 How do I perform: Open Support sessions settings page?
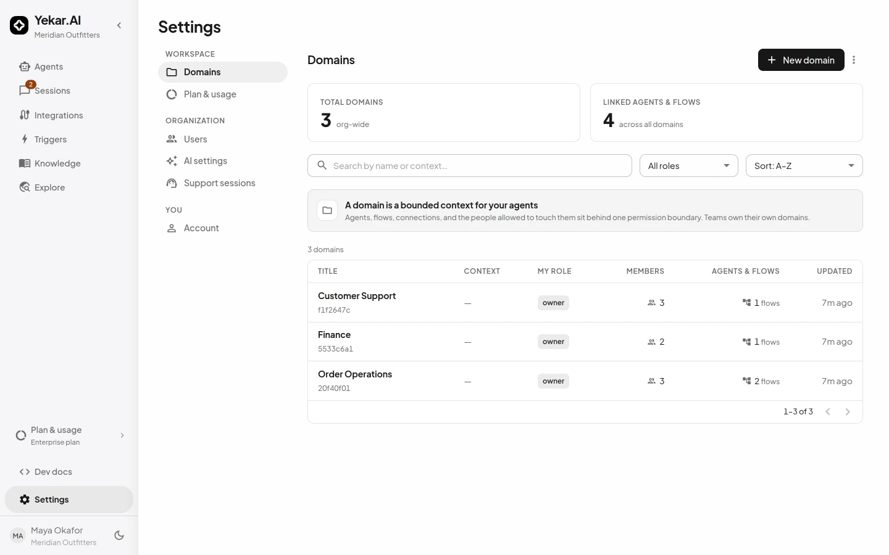click(223, 183)
